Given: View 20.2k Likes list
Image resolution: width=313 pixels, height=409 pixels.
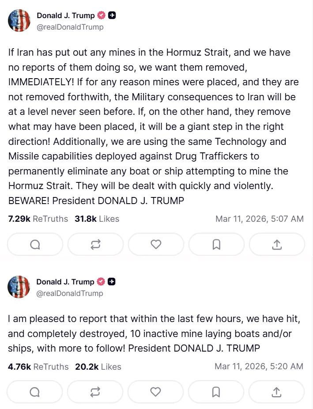Looking at the screenshot, I should [x=98, y=367].
